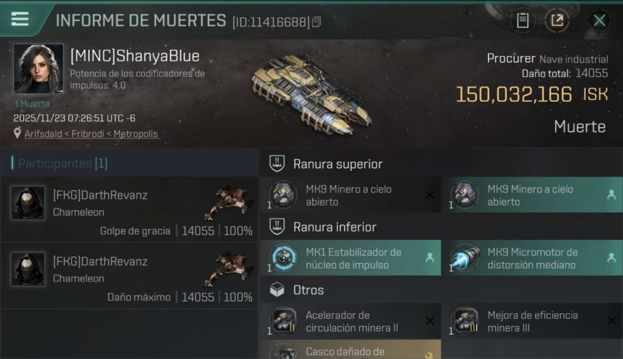Image resolution: width=623 pixels, height=359 pixels.
Task: Select the dropped MK9 Minero a cielo abierto
Action: point(531,195)
